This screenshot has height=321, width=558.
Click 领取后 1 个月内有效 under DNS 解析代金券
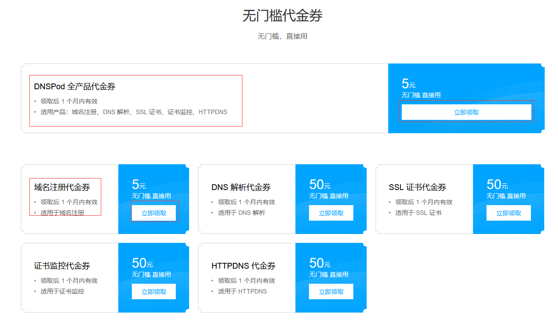246,202
